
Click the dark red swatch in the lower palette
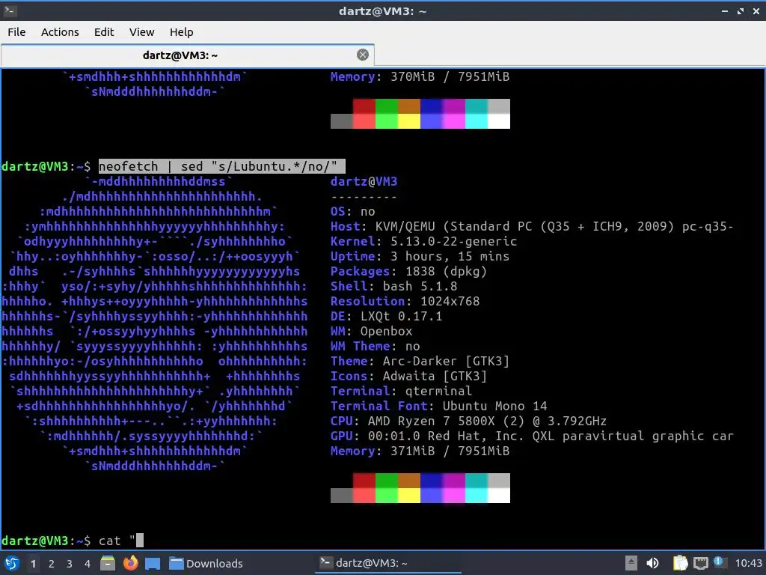[364, 481]
